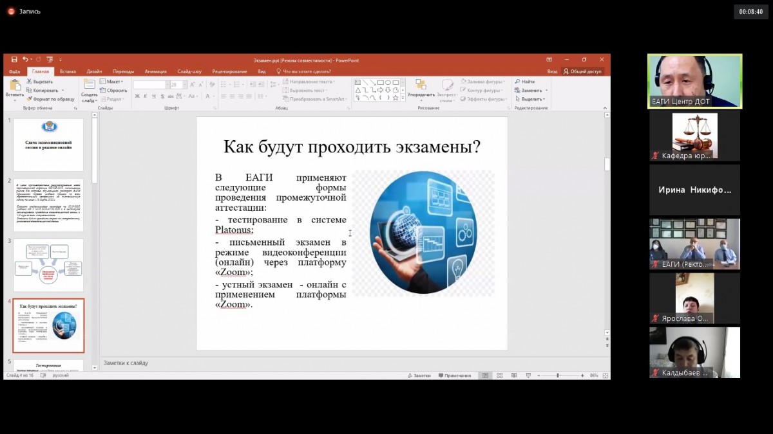Click the Undo arrow icon
This screenshot has width=773, height=434.
[x=24, y=60]
